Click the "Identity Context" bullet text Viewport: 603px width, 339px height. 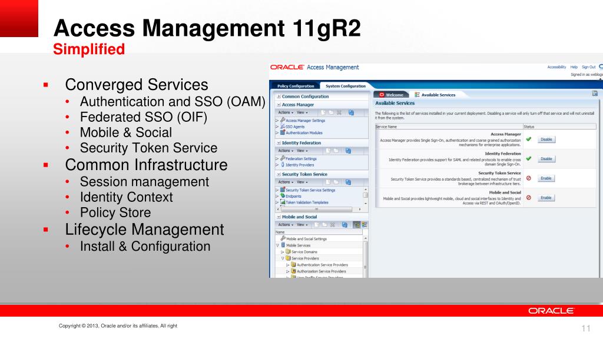(x=126, y=197)
